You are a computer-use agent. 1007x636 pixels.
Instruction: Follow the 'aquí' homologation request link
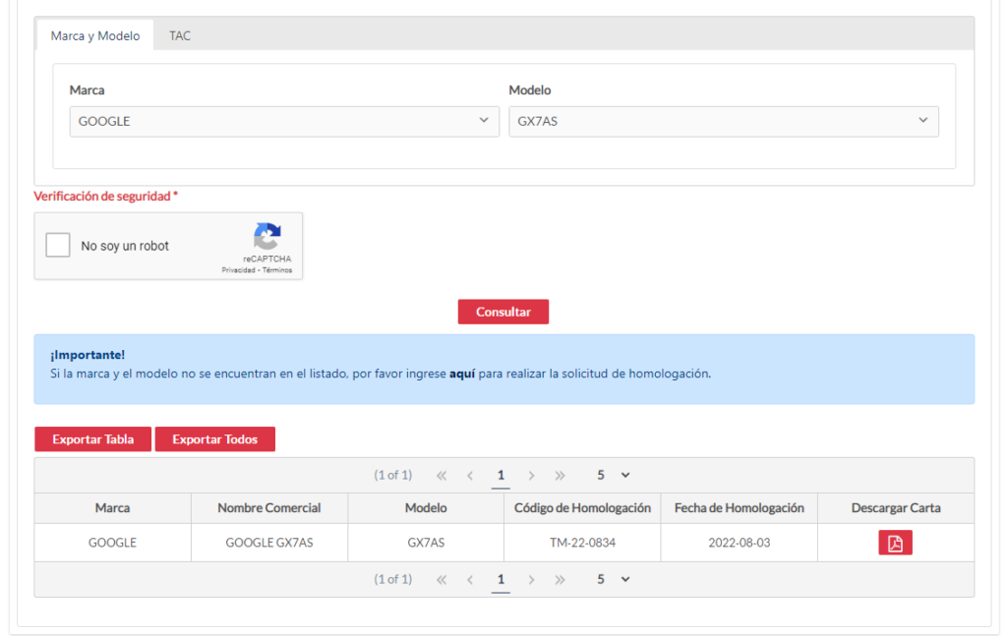pyautogui.click(x=462, y=374)
